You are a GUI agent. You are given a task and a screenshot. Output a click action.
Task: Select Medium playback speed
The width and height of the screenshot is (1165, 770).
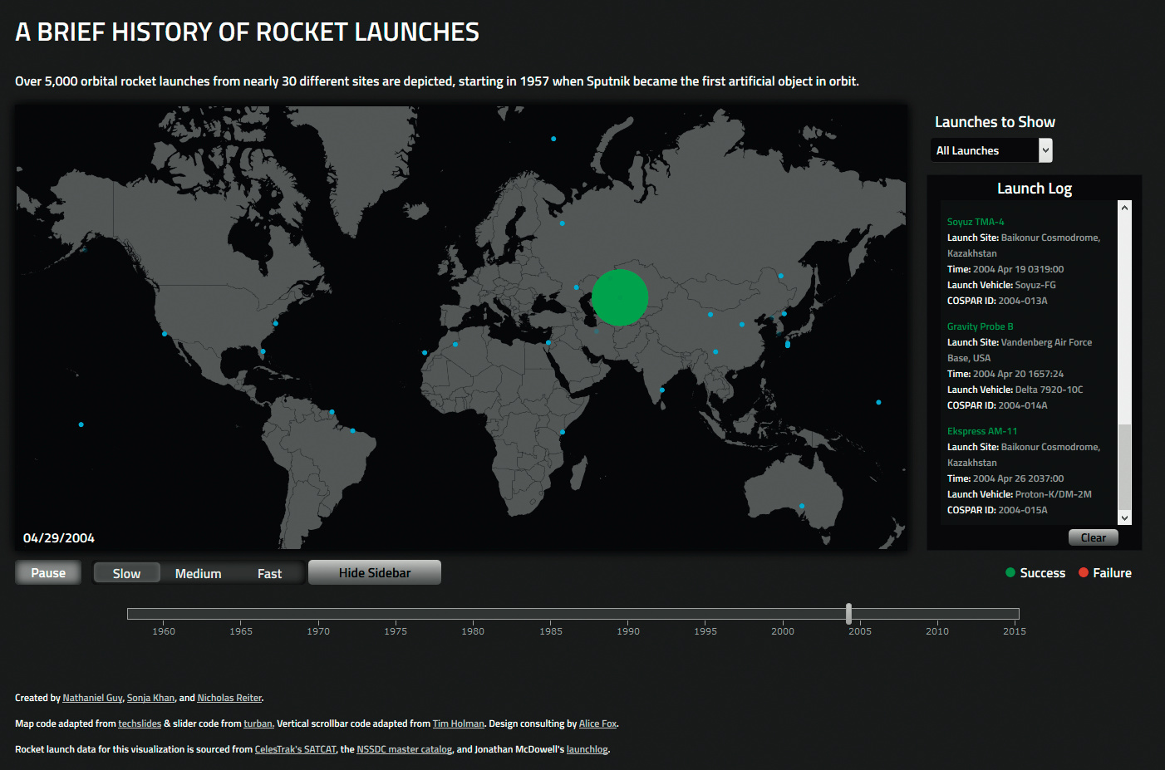pyautogui.click(x=198, y=573)
